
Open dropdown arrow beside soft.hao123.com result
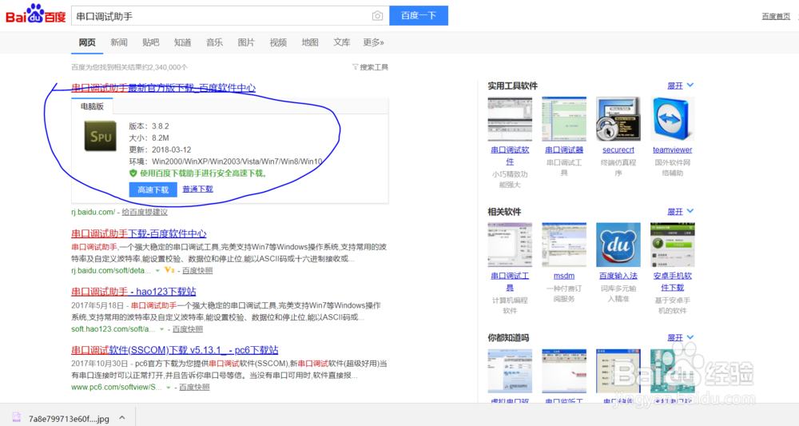tap(161, 329)
